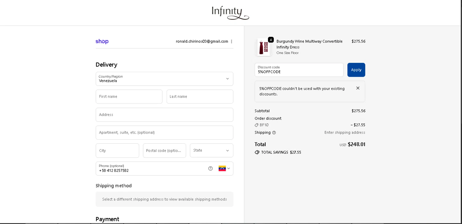Click the item quantity badge 4
Screen dimensions: 462x224
tap(271, 40)
